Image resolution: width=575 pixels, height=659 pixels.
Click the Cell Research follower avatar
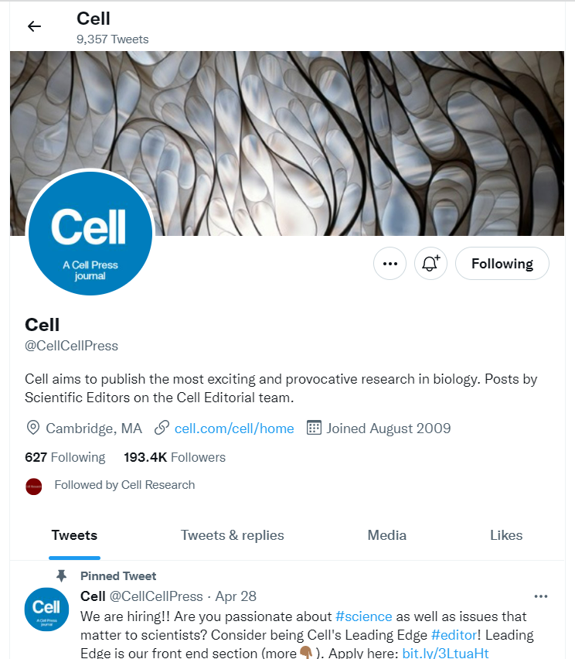[33, 486]
